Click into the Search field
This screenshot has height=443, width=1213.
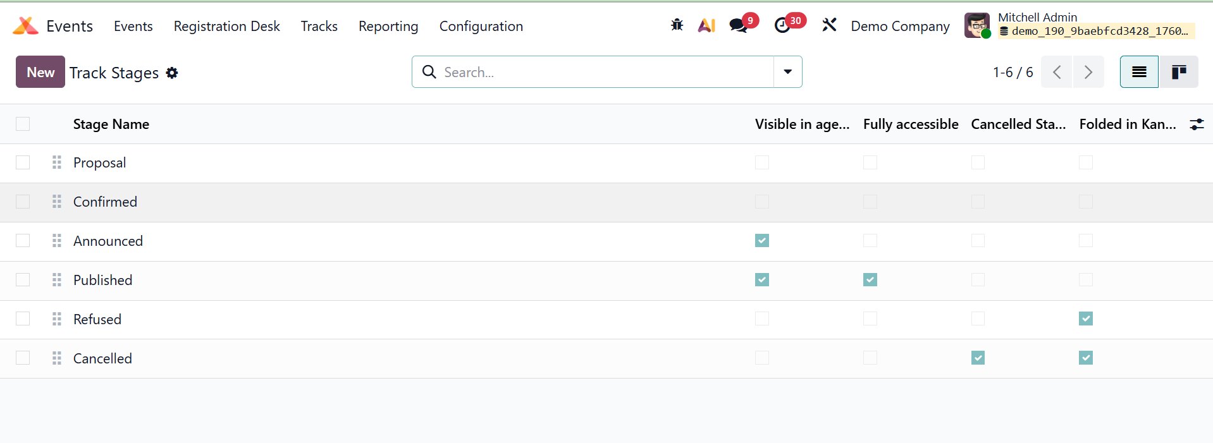coord(601,72)
